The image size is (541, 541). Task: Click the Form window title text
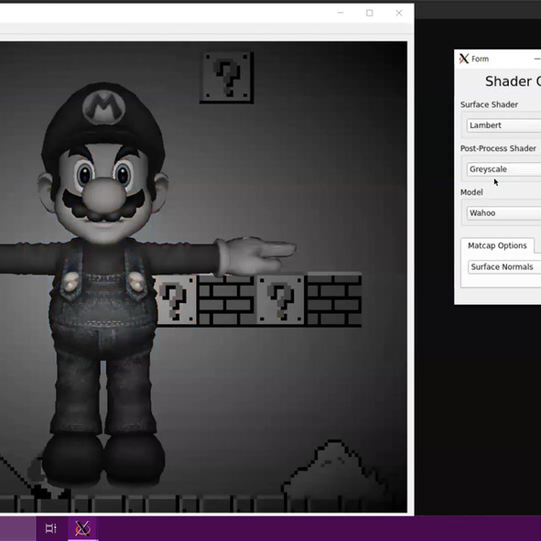480,59
